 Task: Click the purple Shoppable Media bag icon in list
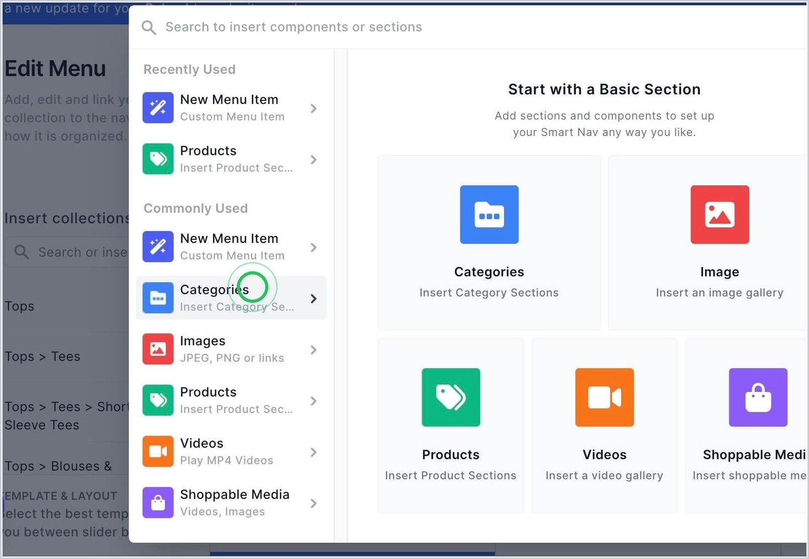(158, 503)
